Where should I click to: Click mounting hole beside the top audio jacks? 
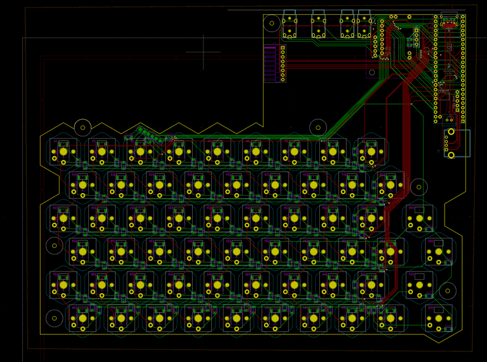click(x=272, y=24)
